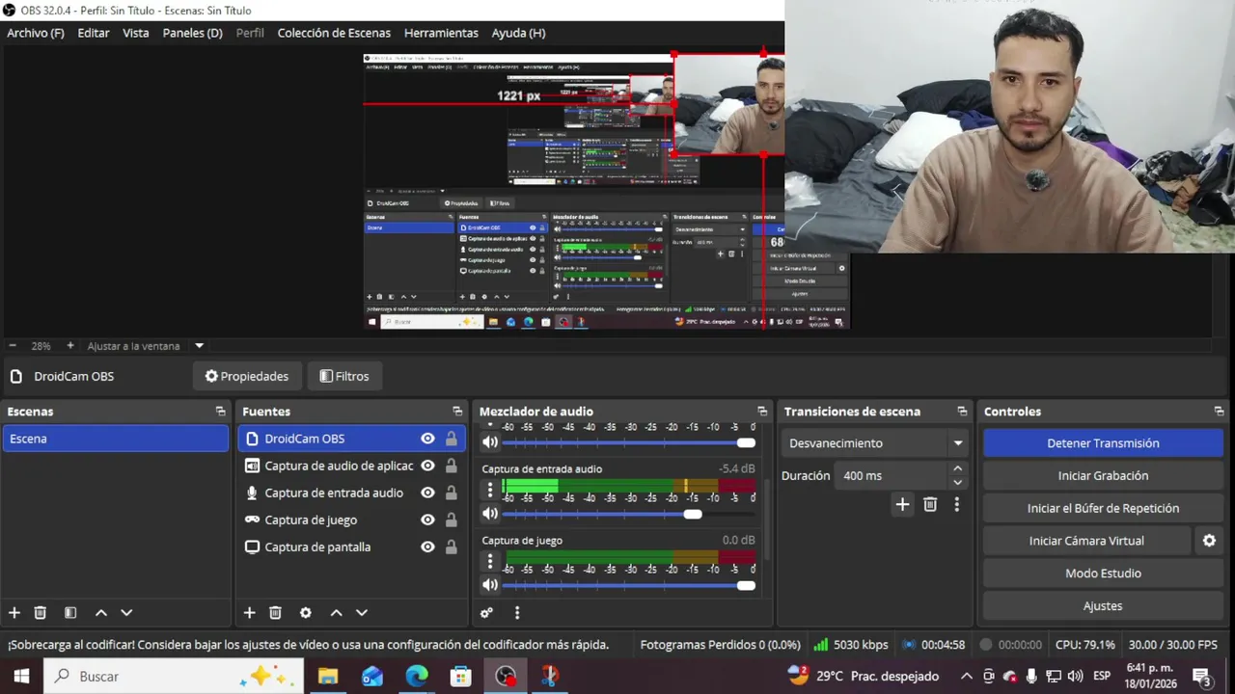Zoom in the preview with the plus icon
The image size is (1235, 694).
pos(69,346)
